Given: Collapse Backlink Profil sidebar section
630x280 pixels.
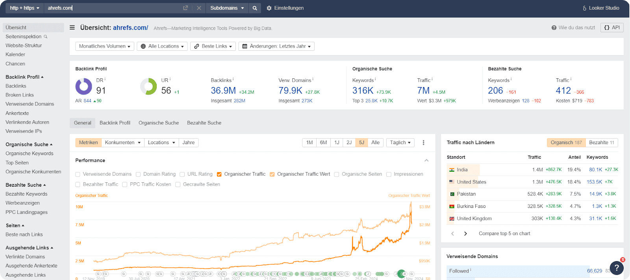Looking at the screenshot, I should [24, 77].
